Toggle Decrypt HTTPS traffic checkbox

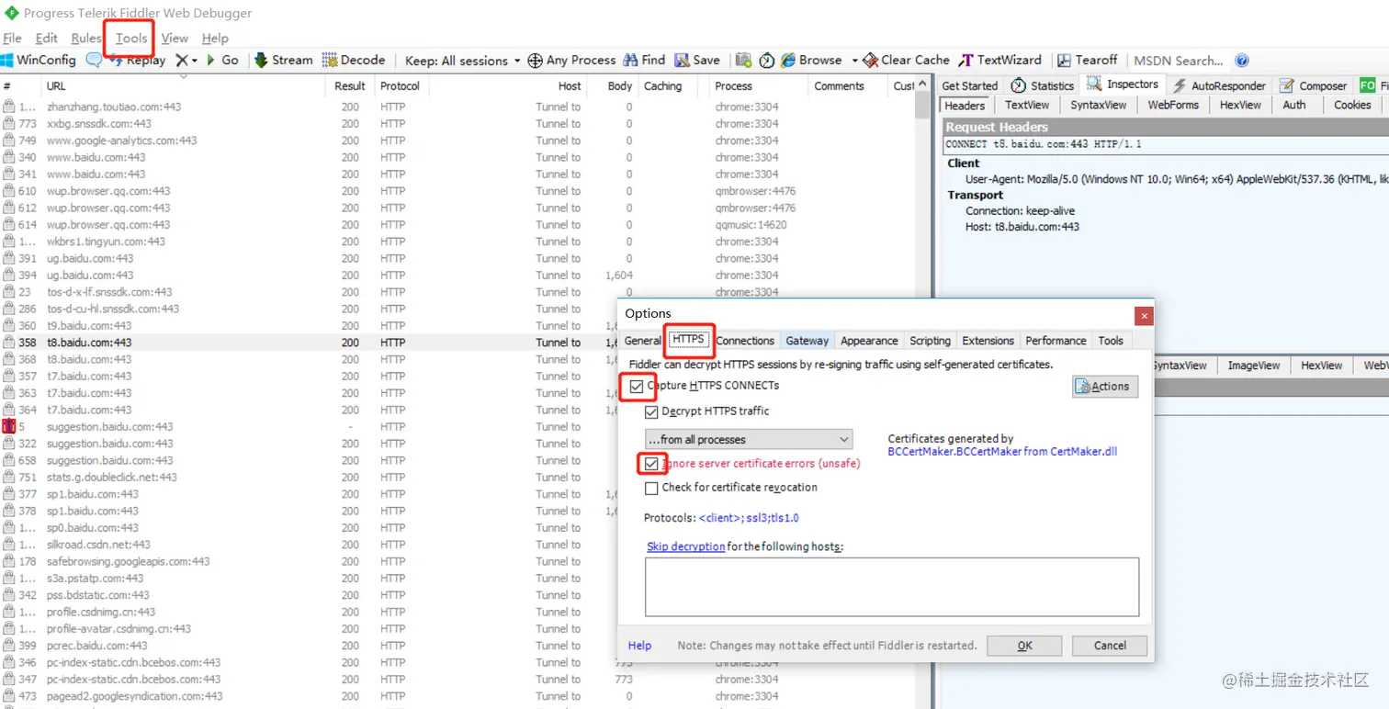[651, 411]
